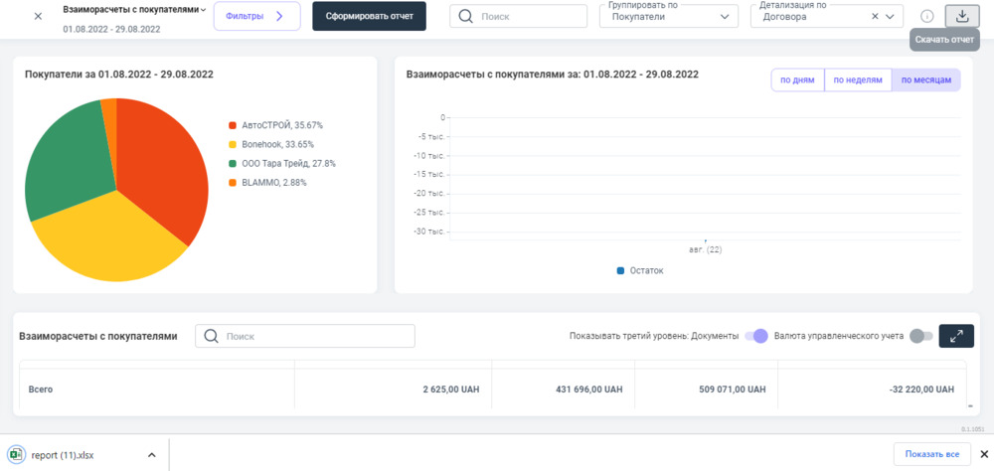Open the Фильтры panel

256,17
